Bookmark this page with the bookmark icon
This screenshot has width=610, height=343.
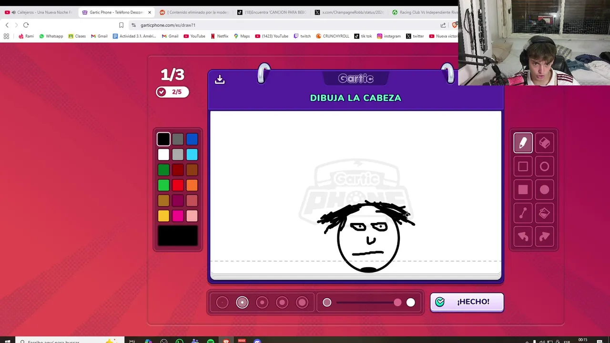click(121, 25)
